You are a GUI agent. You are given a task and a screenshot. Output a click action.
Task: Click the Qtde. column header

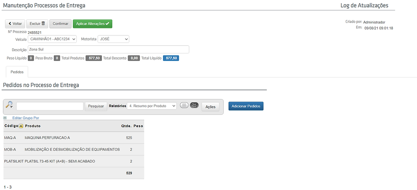coord(127,126)
